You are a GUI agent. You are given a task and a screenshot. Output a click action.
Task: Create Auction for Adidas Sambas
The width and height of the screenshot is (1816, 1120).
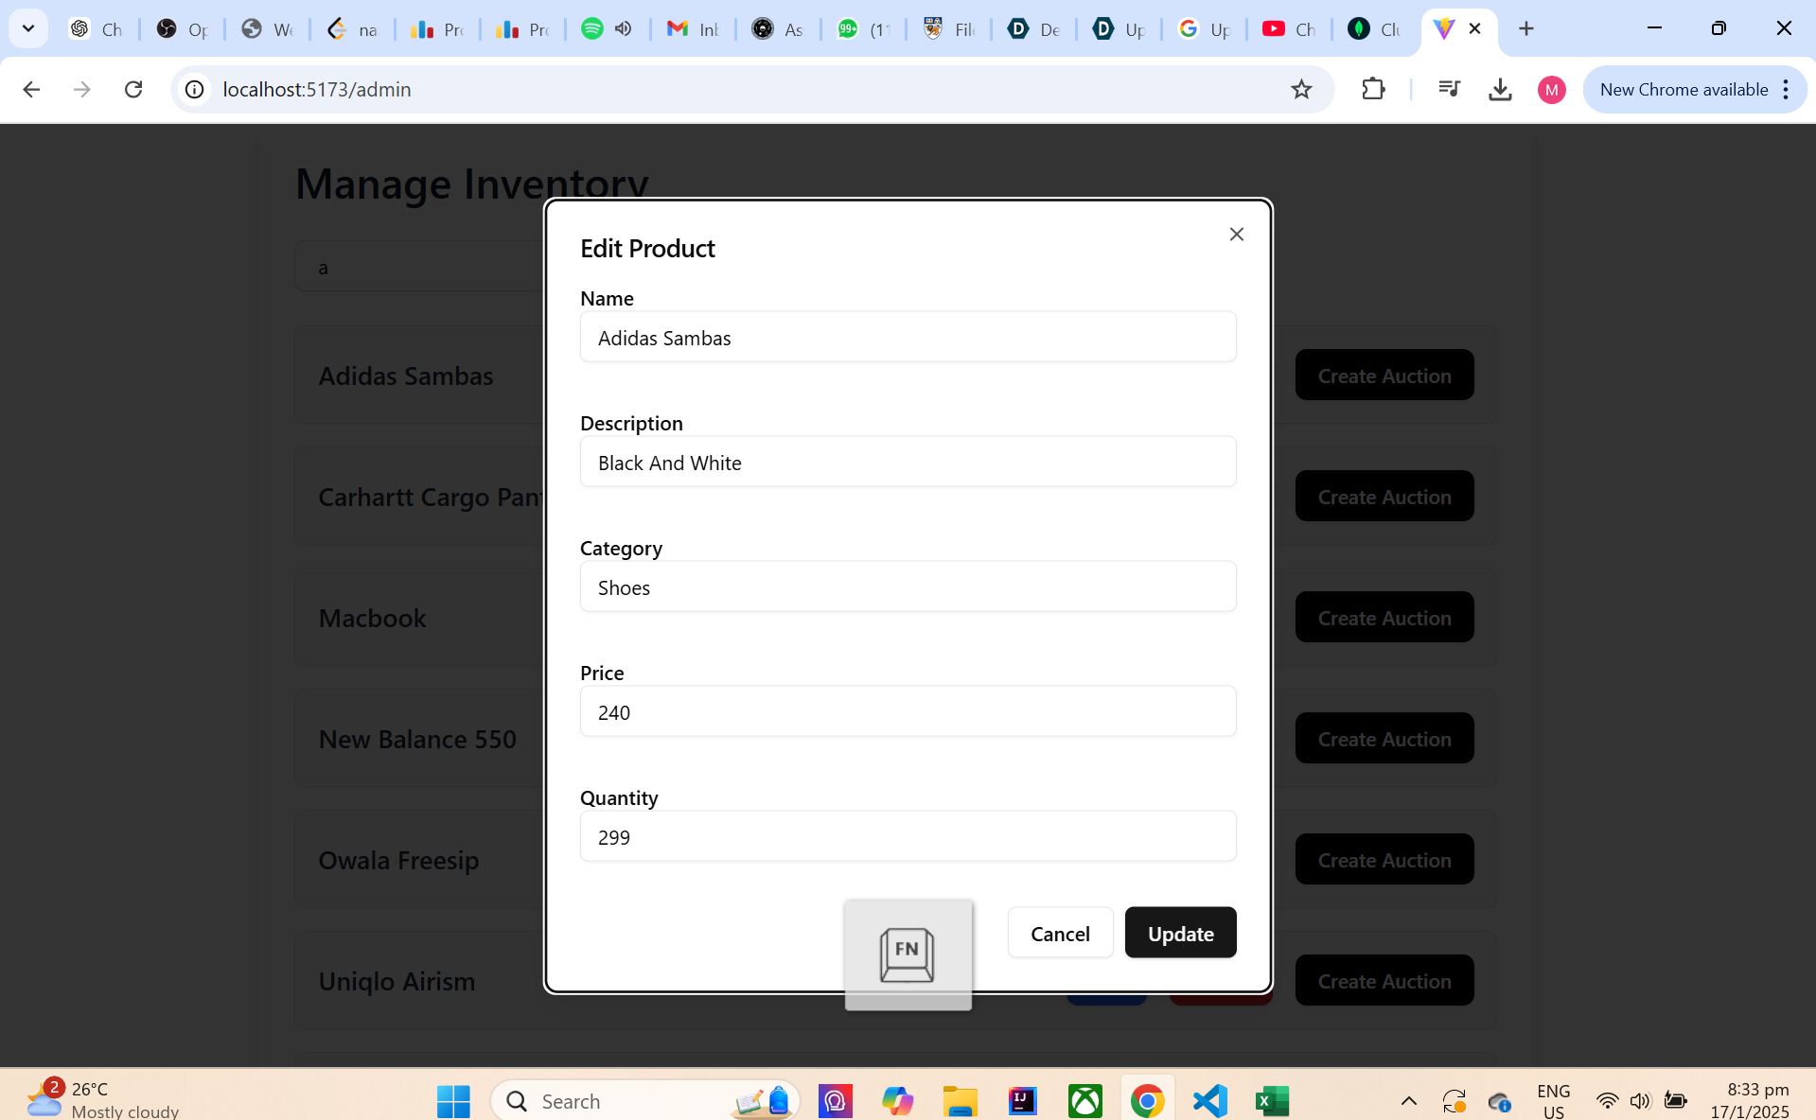(x=1384, y=375)
